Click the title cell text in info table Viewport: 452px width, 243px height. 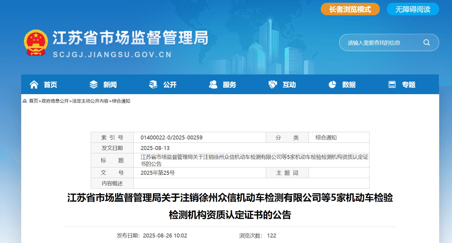click(x=254, y=161)
